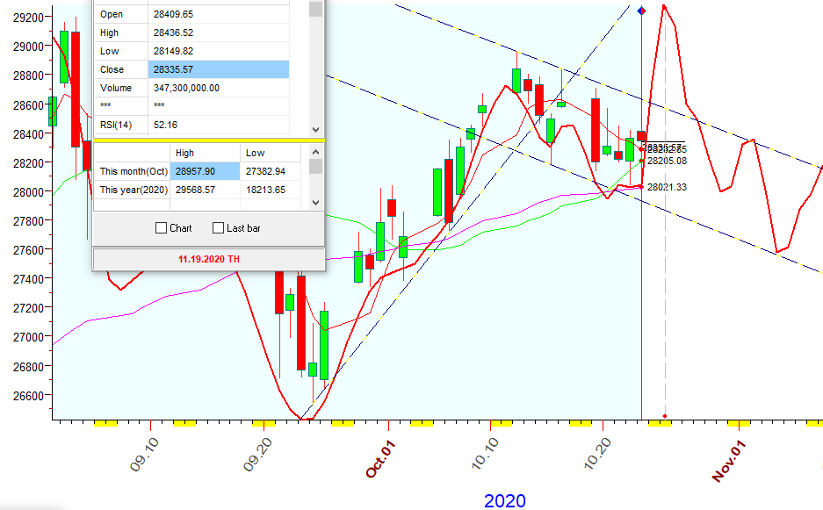
Task: Click the 11.19.2020 TH date bar
Action: (x=208, y=260)
